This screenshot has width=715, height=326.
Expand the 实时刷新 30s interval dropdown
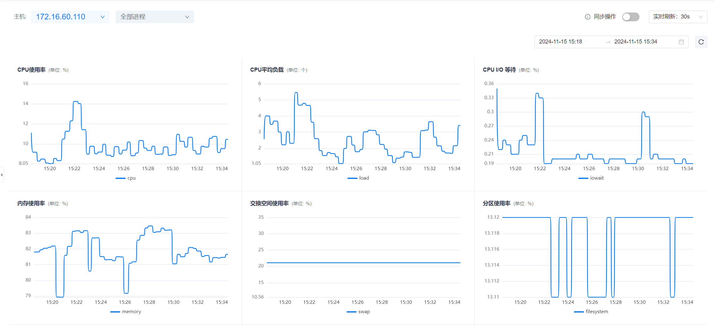pos(678,17)
